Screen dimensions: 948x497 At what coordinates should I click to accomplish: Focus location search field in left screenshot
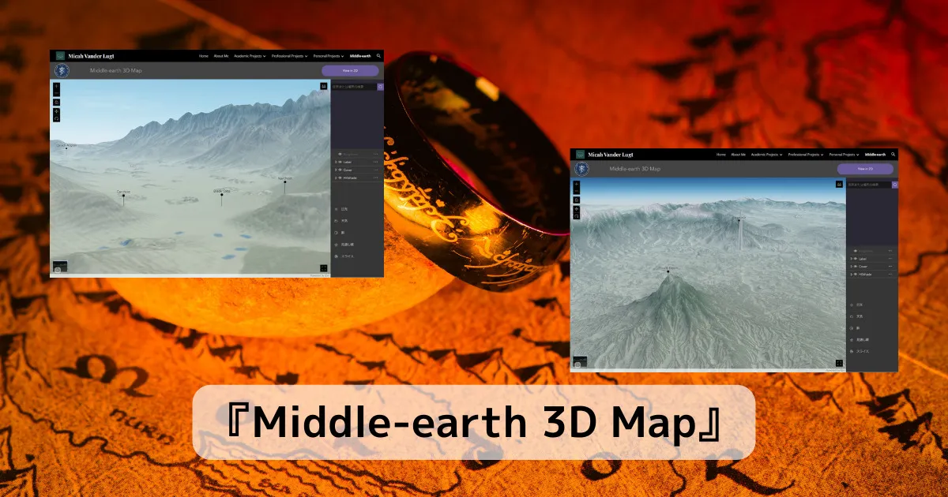(354, 87)
